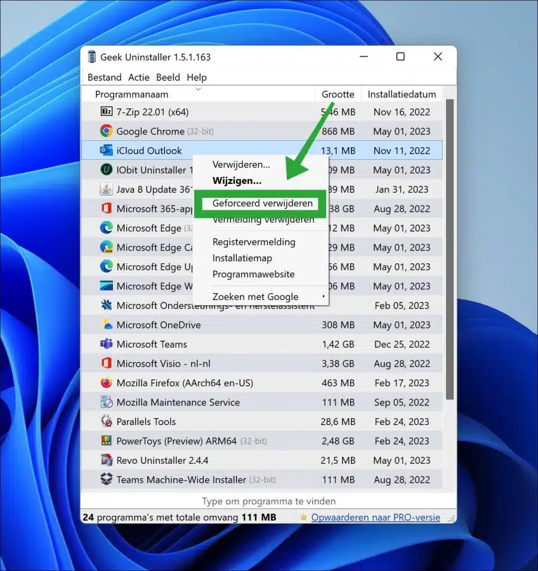The image size is (538, 571).
Task: Click the vertical scrollbar thumb
Action: point(449,249)
